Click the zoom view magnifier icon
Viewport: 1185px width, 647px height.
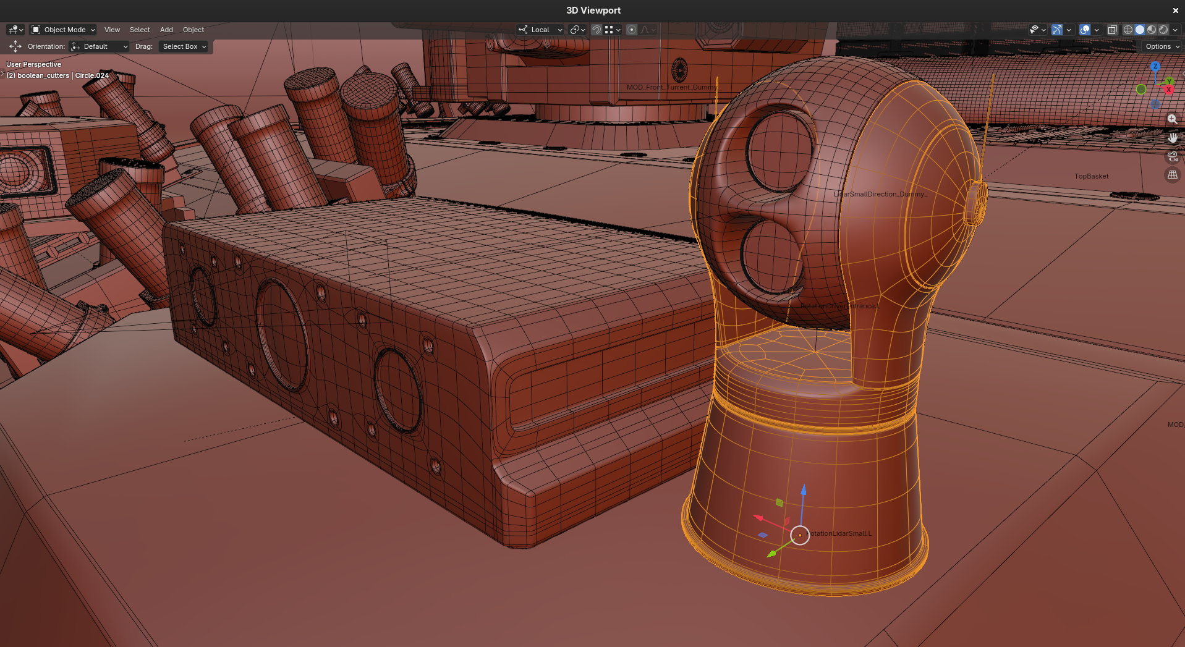click(1172, 119)
